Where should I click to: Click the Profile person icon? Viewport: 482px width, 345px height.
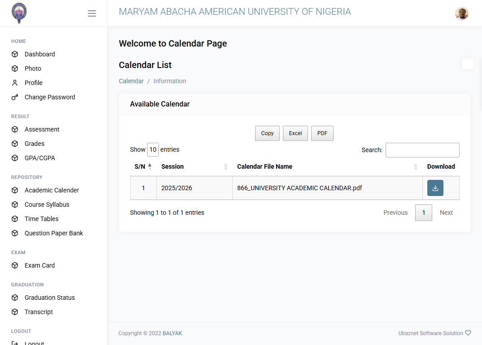(x=15, y=83)
